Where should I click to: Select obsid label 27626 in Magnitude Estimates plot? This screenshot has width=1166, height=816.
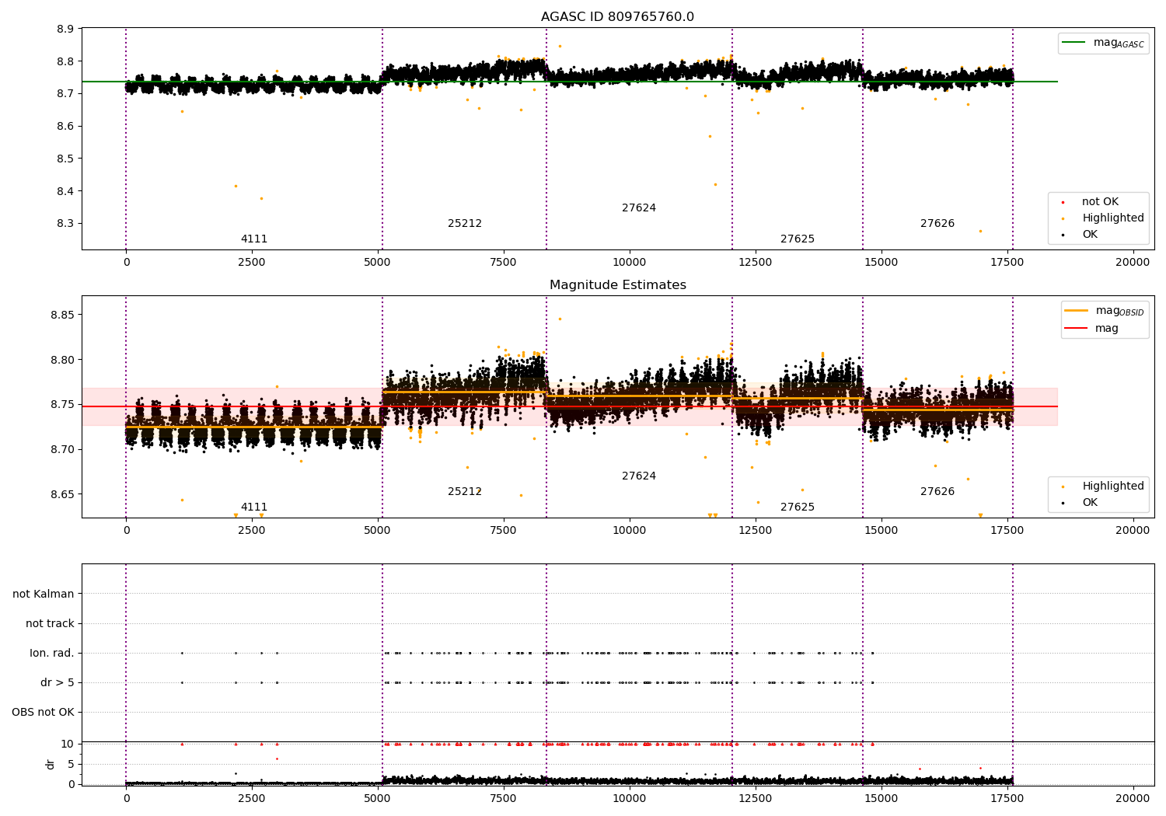click(937, 492)
